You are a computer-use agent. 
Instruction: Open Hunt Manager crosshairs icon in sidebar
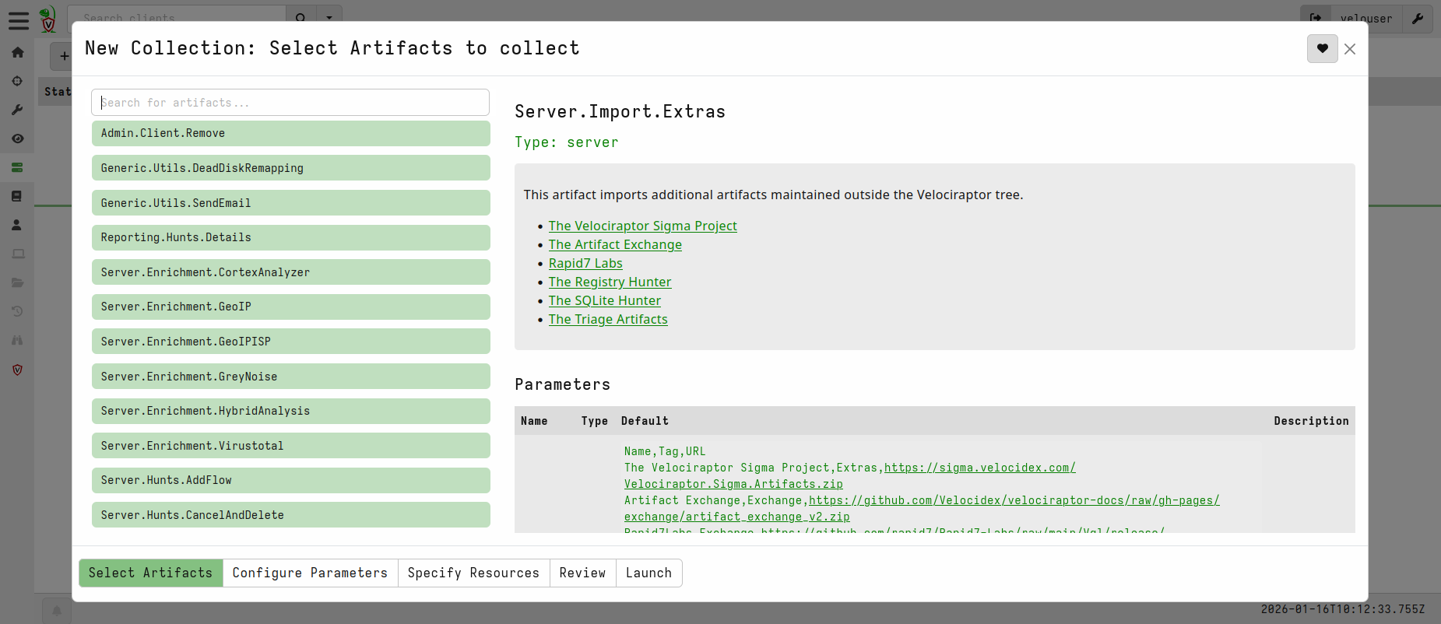pyautogui.click(x=17, y=81)
